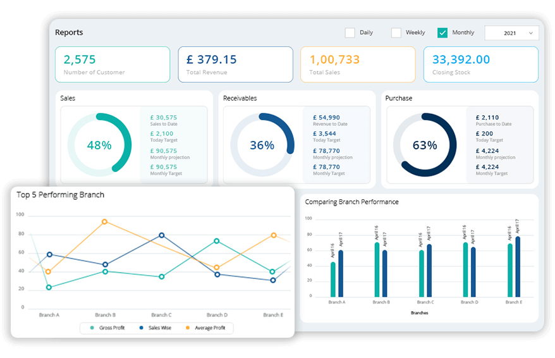
Task: Click Top 5 Performing Branch title
Action: tap(61, 195)
